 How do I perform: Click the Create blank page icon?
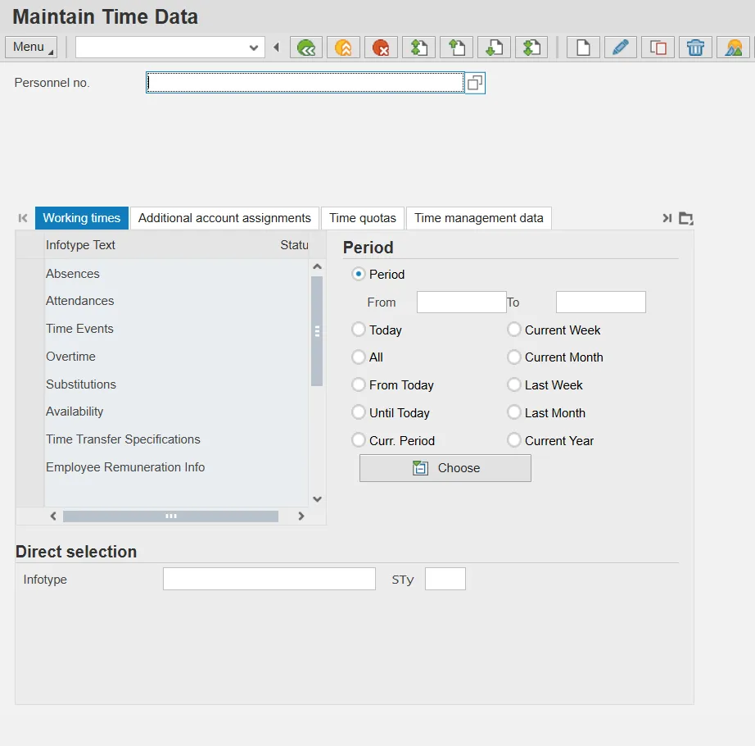coord(583,48)
